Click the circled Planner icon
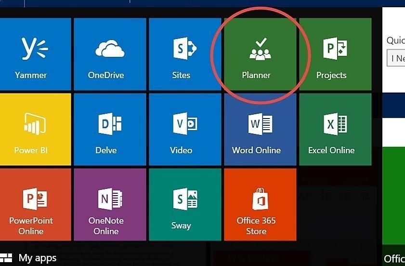405x266 pixels. point(260,50)
